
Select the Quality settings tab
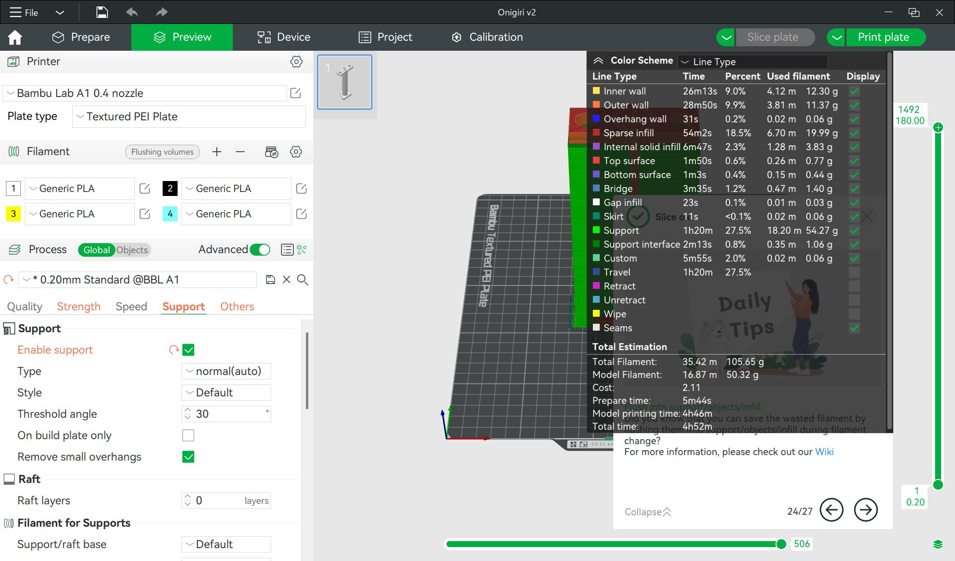24,306
